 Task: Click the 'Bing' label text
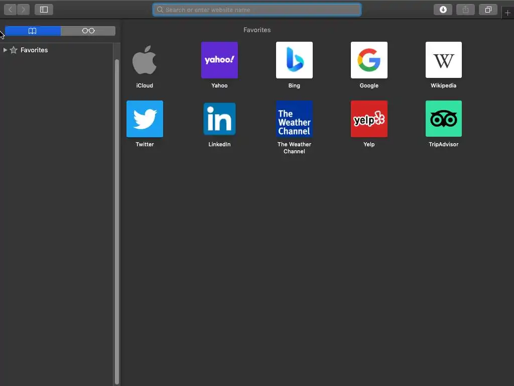(294, 85)
